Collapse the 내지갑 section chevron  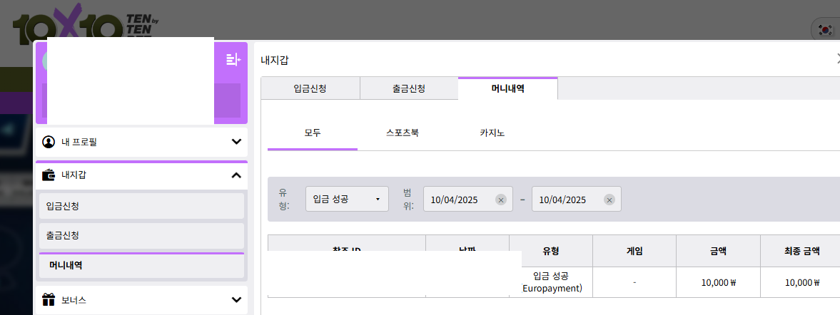[x=236, y=175]
